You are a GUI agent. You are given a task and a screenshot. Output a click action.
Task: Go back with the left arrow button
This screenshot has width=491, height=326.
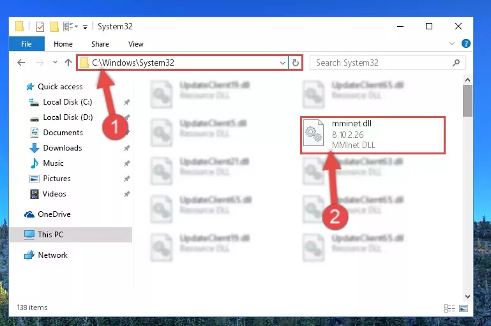coord(21,63)
